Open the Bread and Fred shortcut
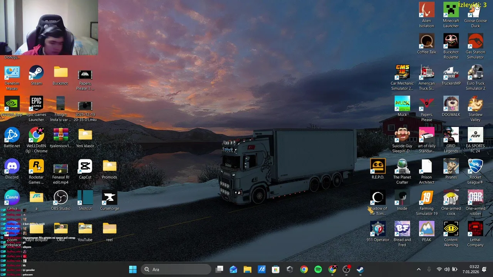Screen dimensions: 493x277 (402, 234)
